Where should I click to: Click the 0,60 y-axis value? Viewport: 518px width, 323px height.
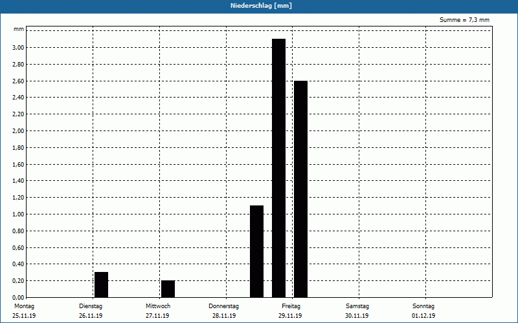(18, 248)
